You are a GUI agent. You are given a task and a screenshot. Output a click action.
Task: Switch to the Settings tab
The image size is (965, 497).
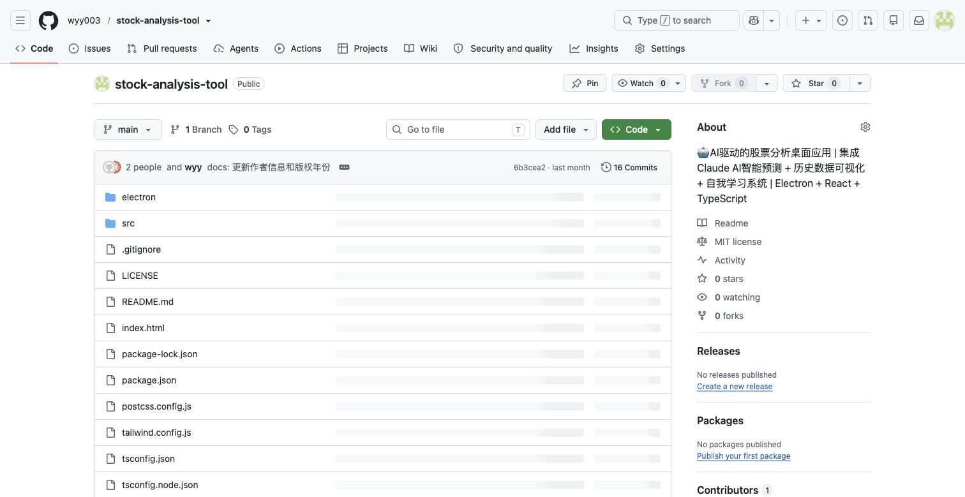pos(660,48)
